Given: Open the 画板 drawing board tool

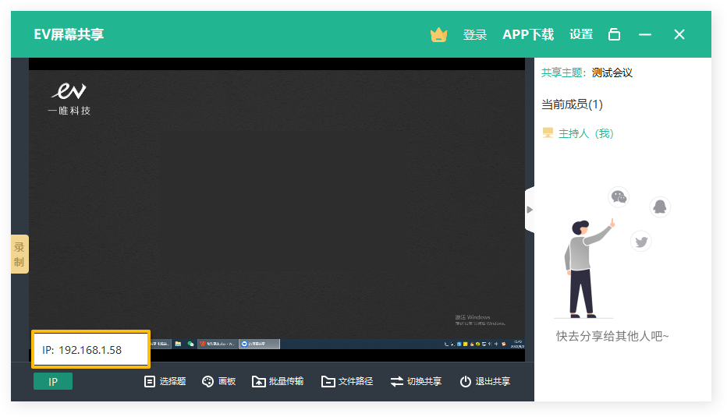Looking at the screenshot, I should pos(218,382).
